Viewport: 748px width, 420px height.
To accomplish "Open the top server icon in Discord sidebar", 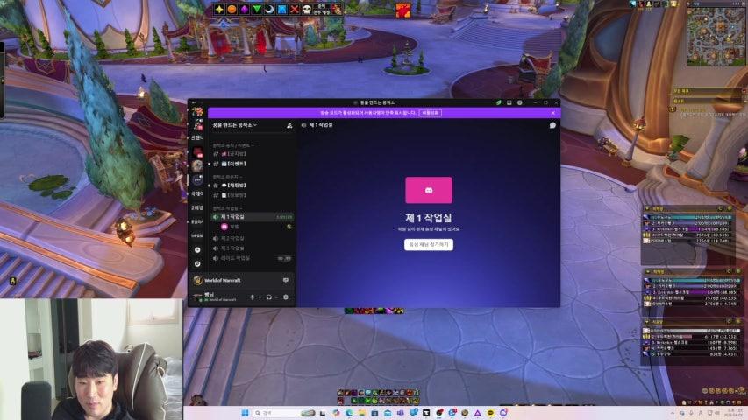I will (x=197, y=111).
